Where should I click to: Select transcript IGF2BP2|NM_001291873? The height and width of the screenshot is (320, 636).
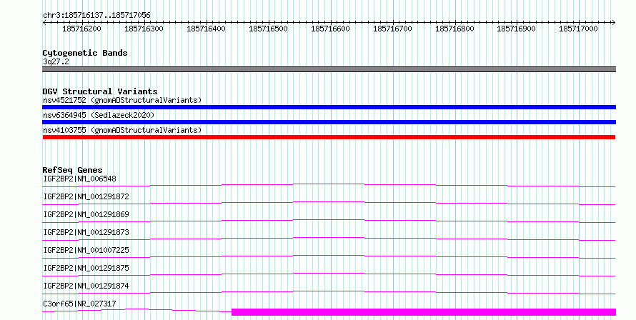pos(86,232)
